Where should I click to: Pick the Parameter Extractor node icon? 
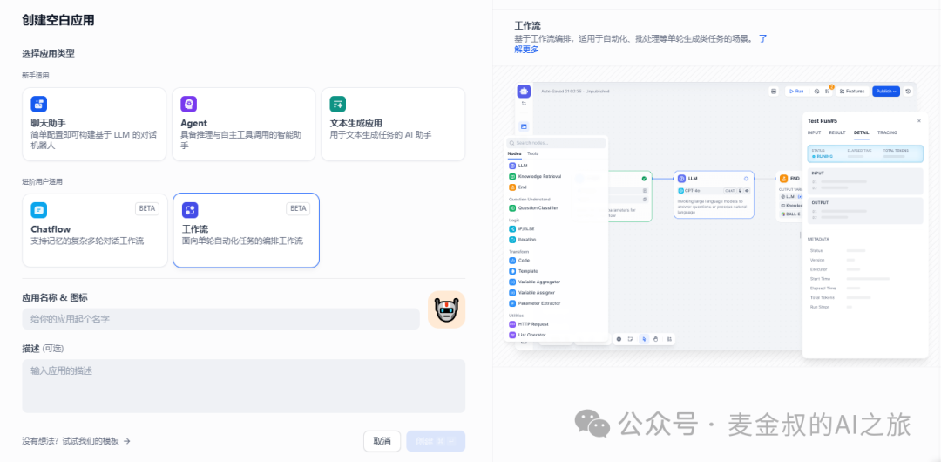512,303
